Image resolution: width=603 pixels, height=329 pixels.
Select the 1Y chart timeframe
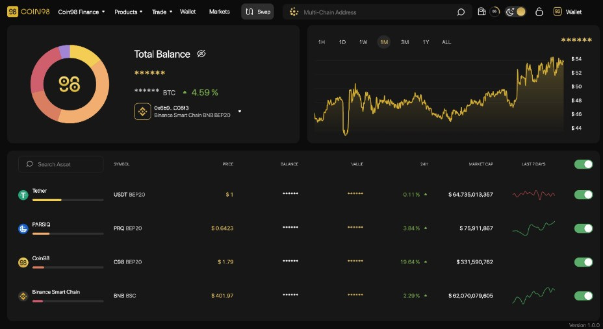pos(426,42)
